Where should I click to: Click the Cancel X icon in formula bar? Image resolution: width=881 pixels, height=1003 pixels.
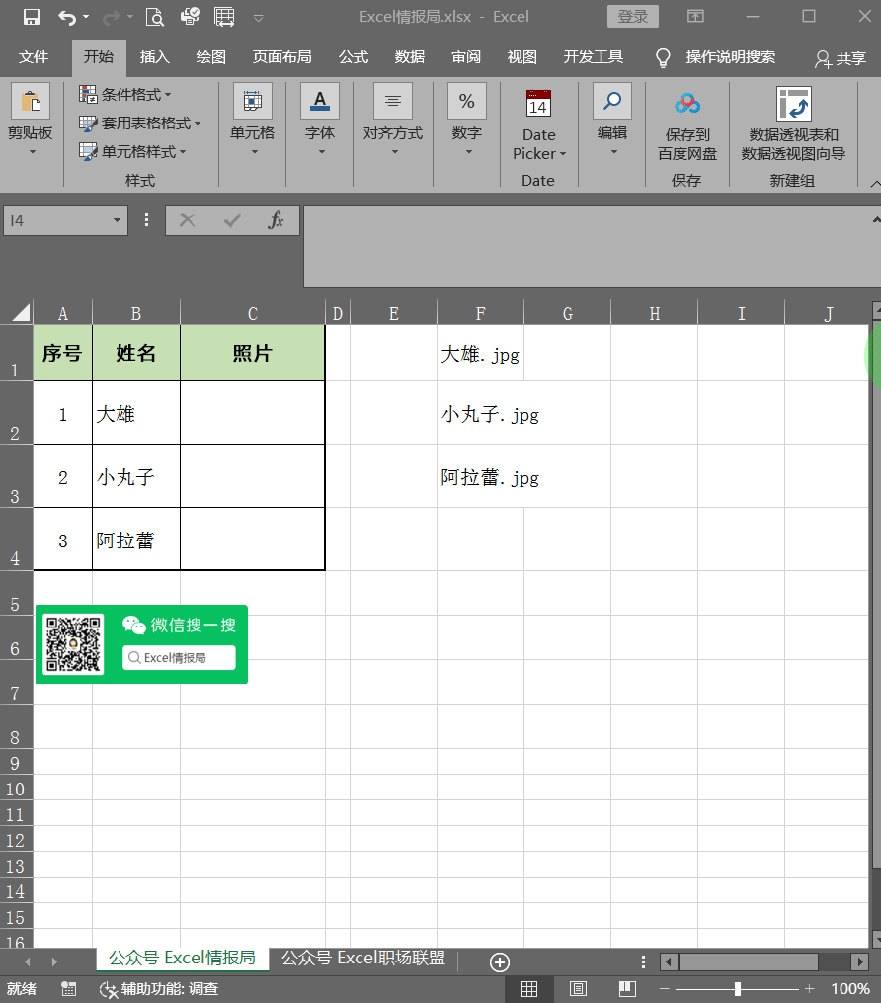click(187, 220)
